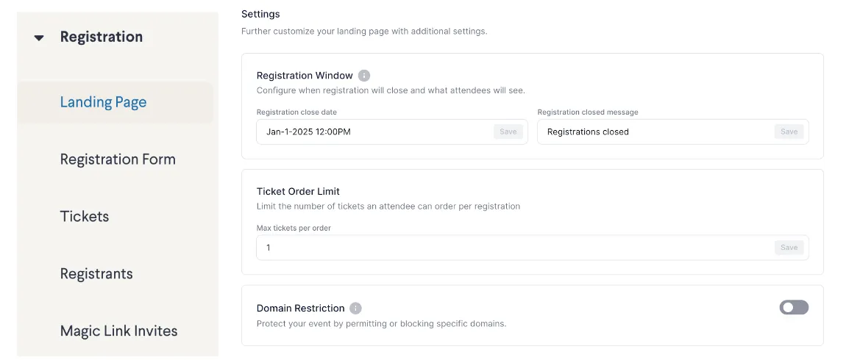Click the Registration Window section title

305,76
